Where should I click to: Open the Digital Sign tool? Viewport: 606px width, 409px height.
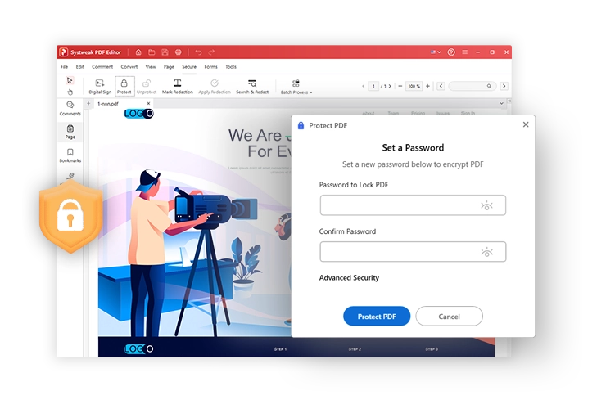100,87
